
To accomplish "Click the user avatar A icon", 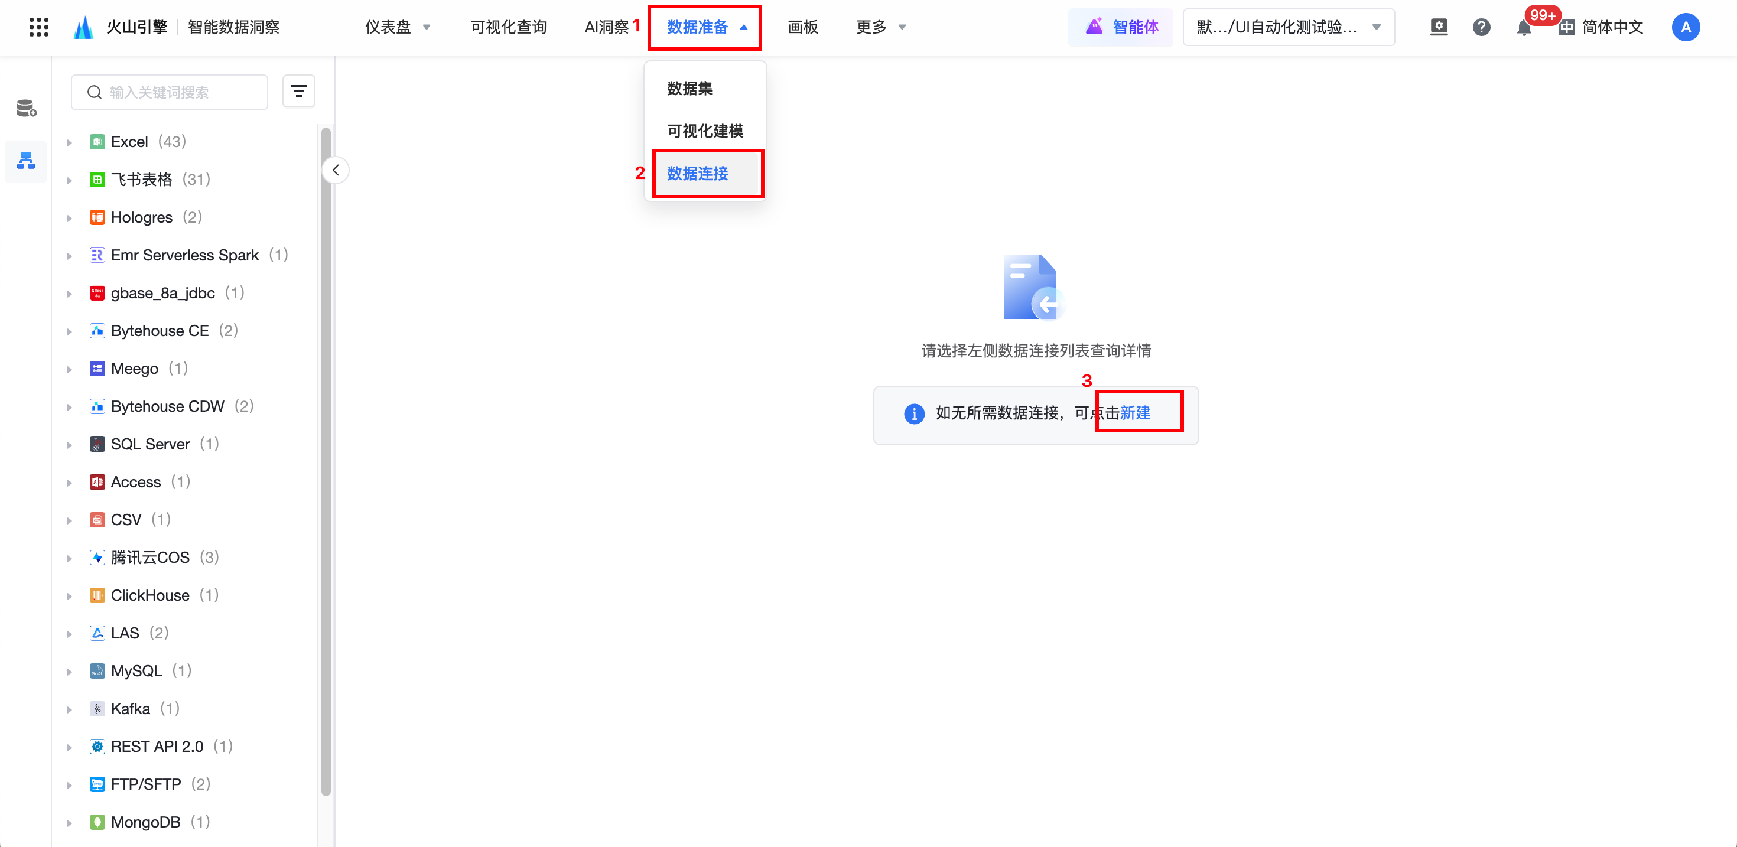I will pos(1685,27).
